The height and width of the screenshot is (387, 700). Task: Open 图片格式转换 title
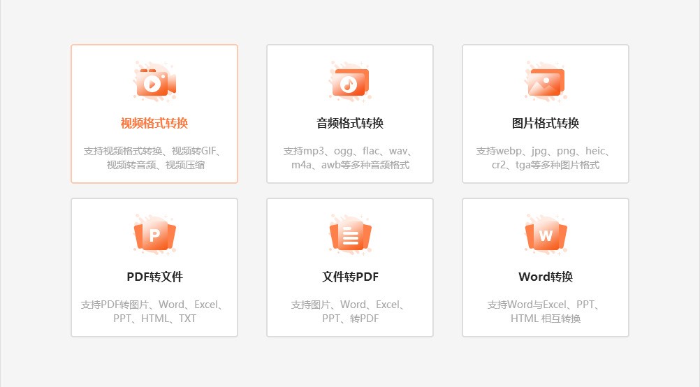point(546,123)
